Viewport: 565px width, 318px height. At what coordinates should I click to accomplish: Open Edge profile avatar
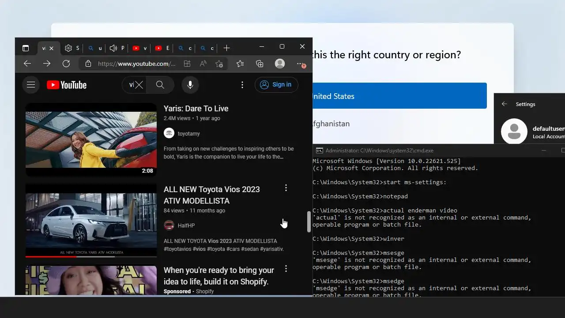(280, 64)
